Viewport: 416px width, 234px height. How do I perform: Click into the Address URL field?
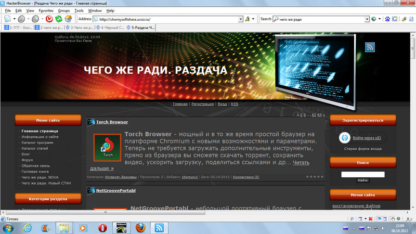point(168,19)
